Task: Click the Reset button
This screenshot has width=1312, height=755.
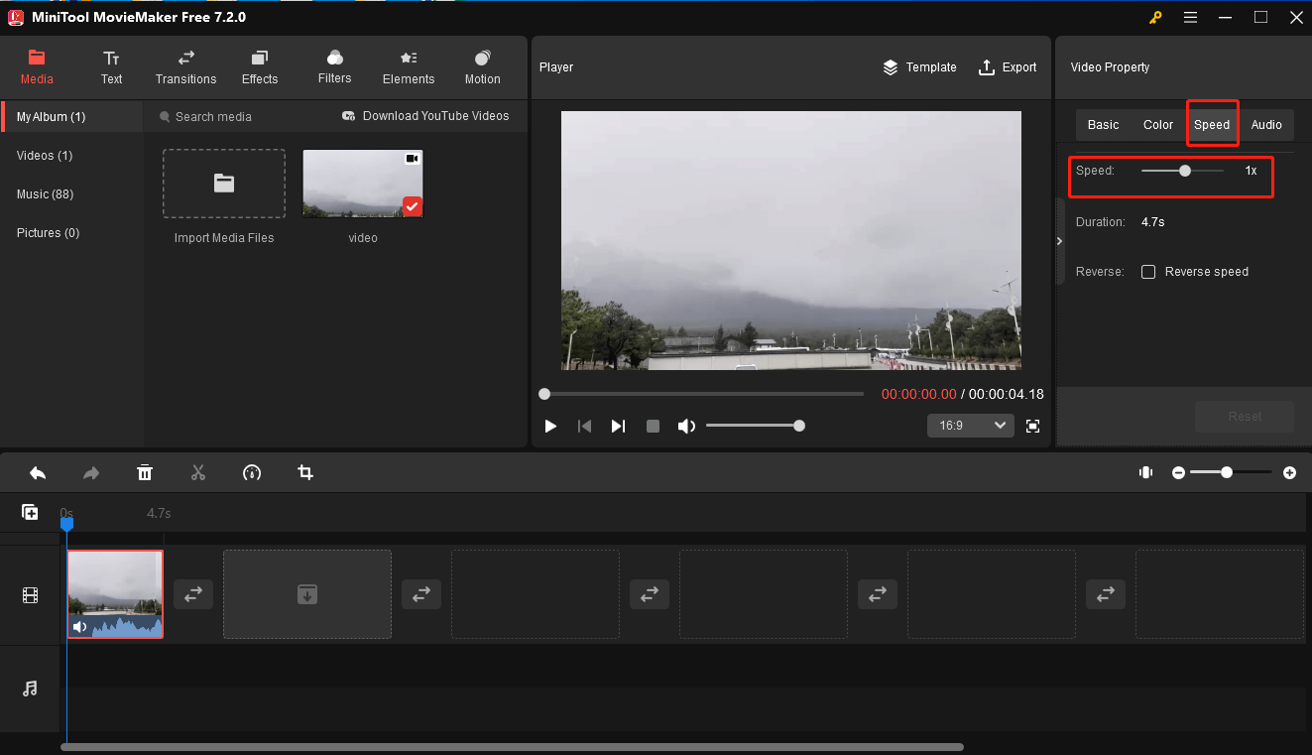Action: click(x=1245, y=417)
